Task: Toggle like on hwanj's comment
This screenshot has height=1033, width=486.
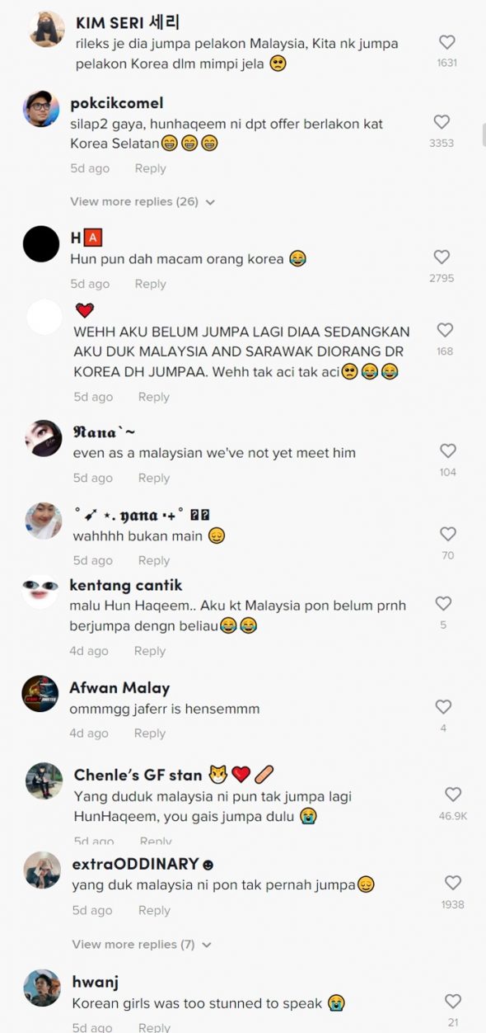Action: click(453, 1002)
